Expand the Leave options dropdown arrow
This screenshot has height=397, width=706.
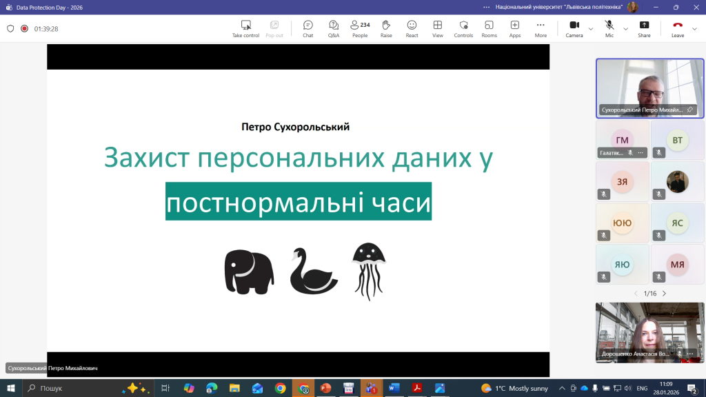(x=695, y=29)
